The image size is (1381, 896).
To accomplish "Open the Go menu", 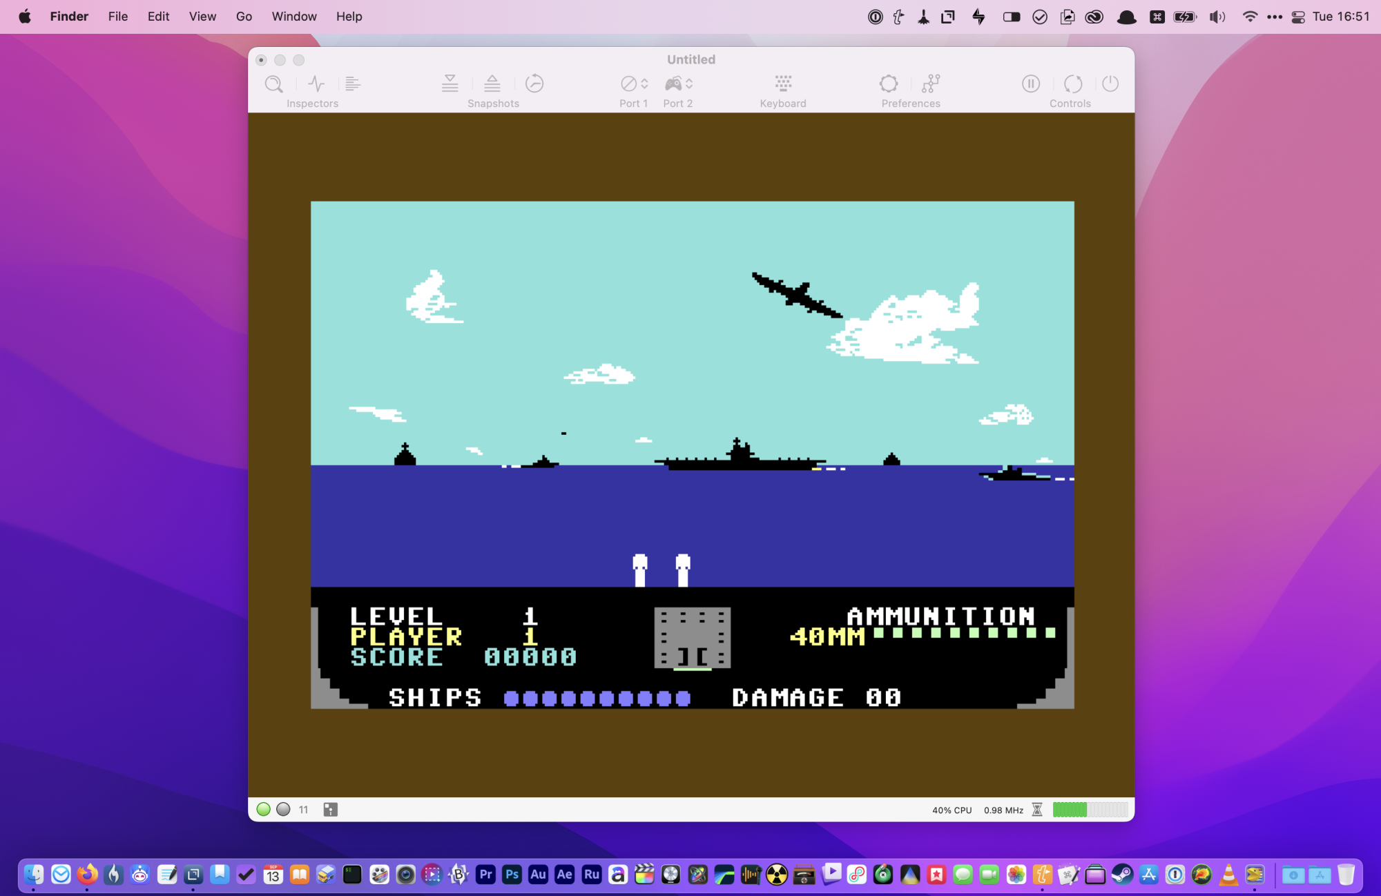I will [244, 17].
